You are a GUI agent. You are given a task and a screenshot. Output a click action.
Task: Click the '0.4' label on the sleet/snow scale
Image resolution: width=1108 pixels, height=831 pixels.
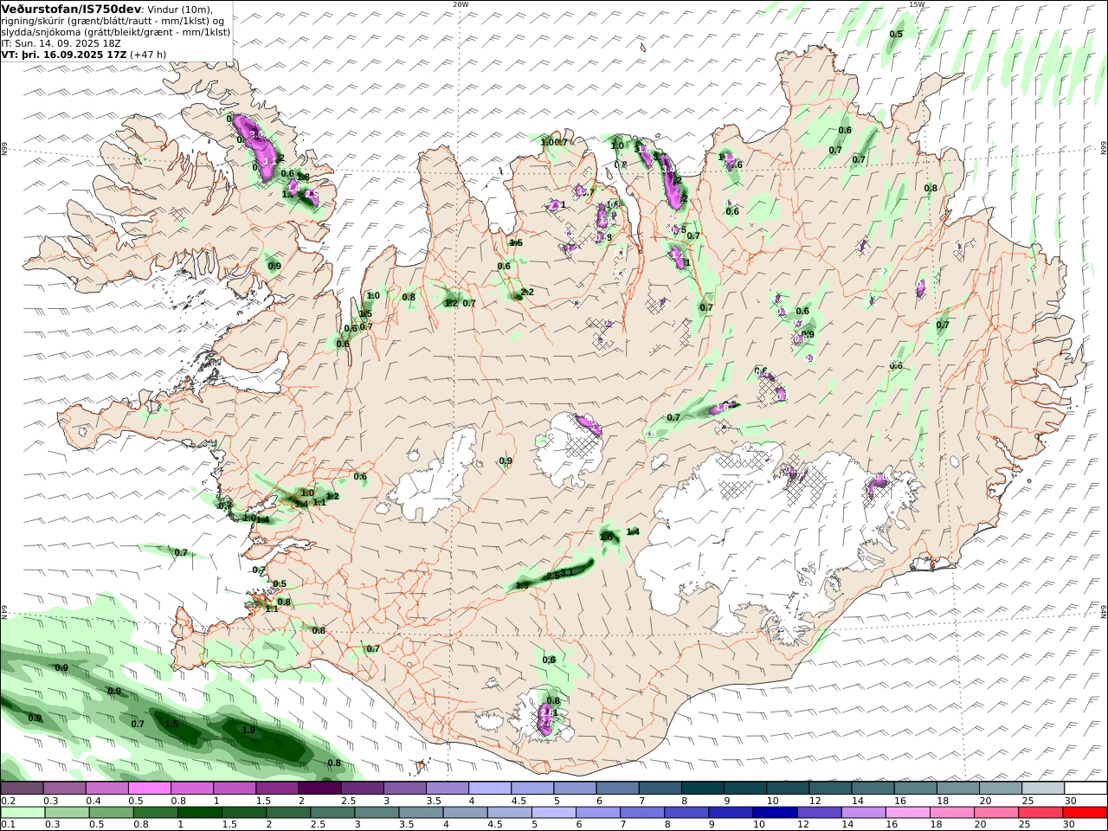(x=93, y=801)
